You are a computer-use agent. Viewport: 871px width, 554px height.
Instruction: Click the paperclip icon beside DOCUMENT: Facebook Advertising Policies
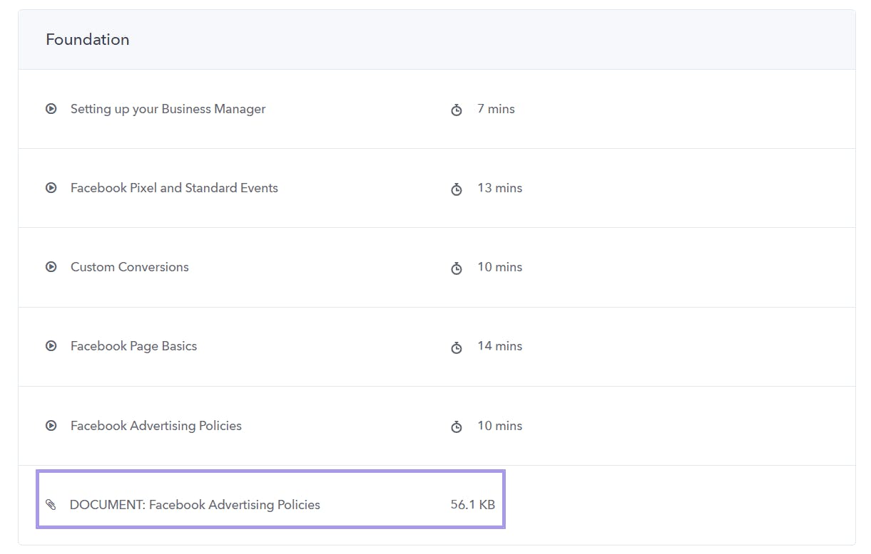(51, 505)
